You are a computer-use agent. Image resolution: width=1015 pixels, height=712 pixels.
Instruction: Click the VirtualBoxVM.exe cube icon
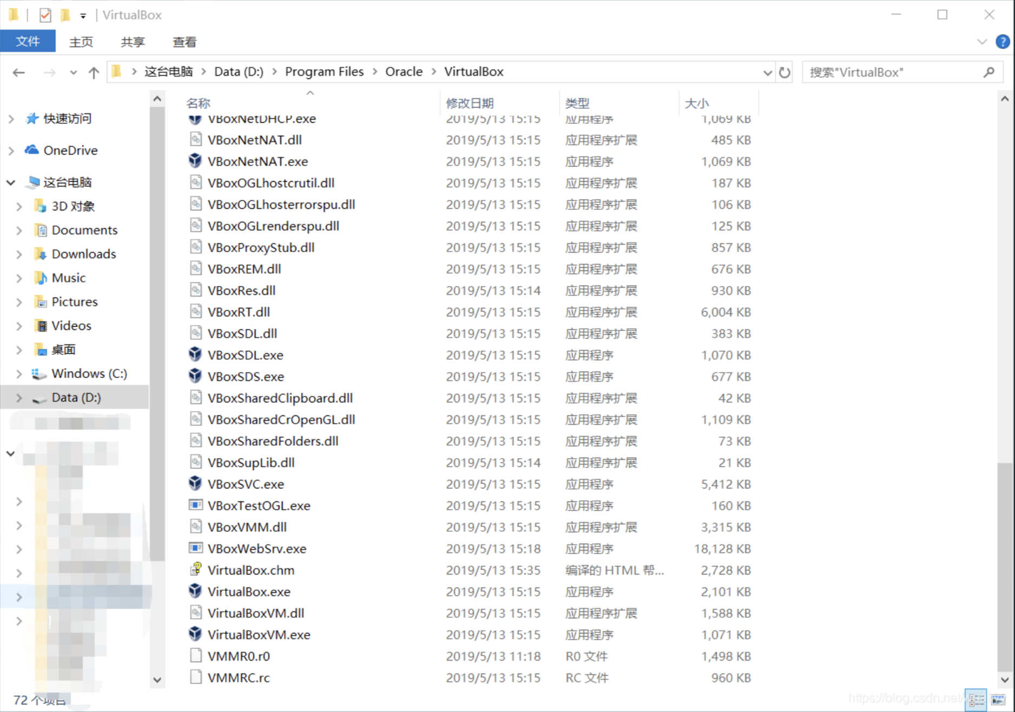point(195,634)
